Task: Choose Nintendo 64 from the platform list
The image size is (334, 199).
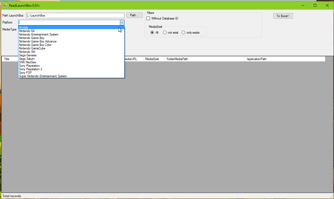Action: pos(71,31)
